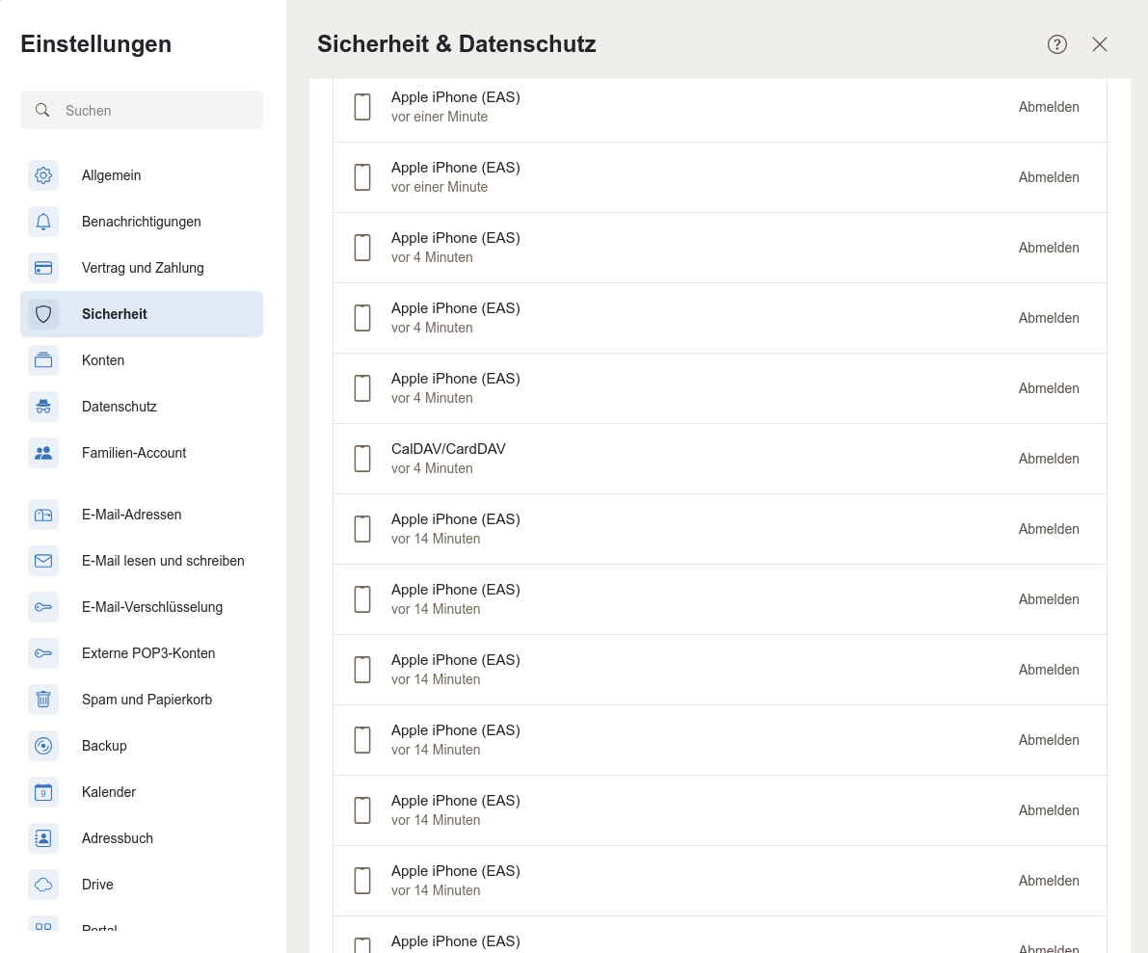This screenshot has height=953, width=1148.
Task: Select the Spam und Papierkorb trash icon
Action: [x=43, y=700]
